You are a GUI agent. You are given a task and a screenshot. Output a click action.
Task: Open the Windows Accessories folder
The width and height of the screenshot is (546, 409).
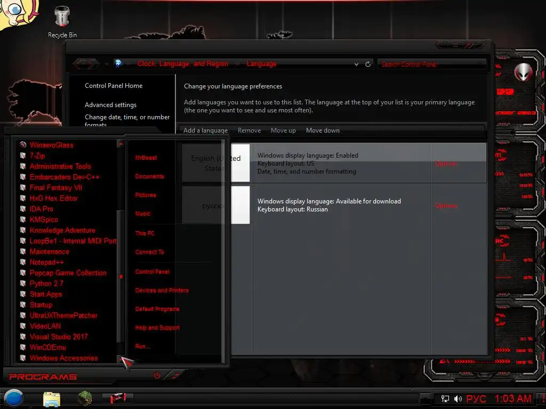tap(64, 358)
